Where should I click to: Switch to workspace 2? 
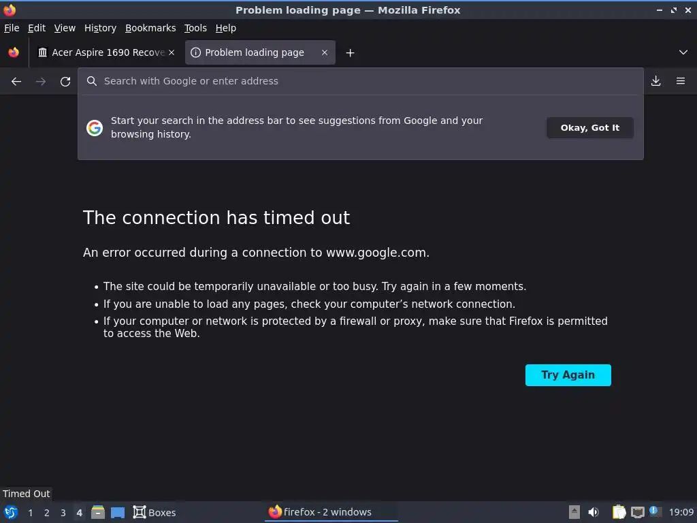coord(47,513)
